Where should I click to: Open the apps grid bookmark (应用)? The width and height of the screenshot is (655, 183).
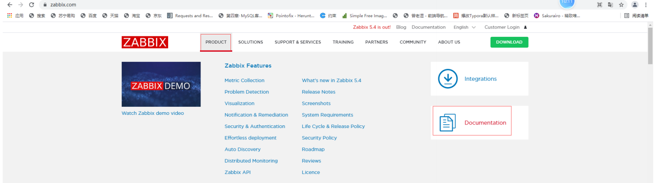(x=16, y=15)
